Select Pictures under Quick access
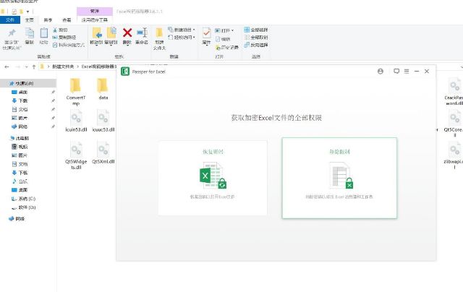The height and width of the screenshot is (292, 463). point(20,118)
